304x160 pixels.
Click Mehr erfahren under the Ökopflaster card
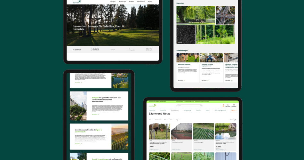pos(229,80)
